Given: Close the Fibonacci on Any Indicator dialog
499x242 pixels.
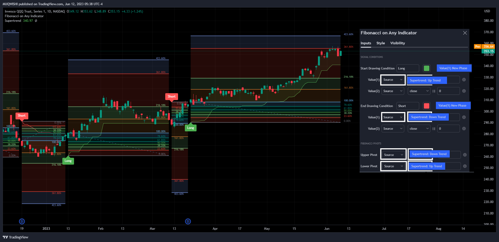Looking at the screenshot, I should pyautogui.click(x=465, y=33).
